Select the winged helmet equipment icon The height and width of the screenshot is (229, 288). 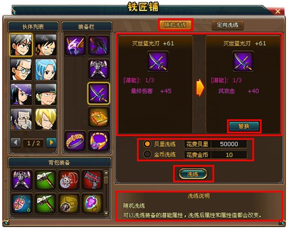[x=75, y=46]
